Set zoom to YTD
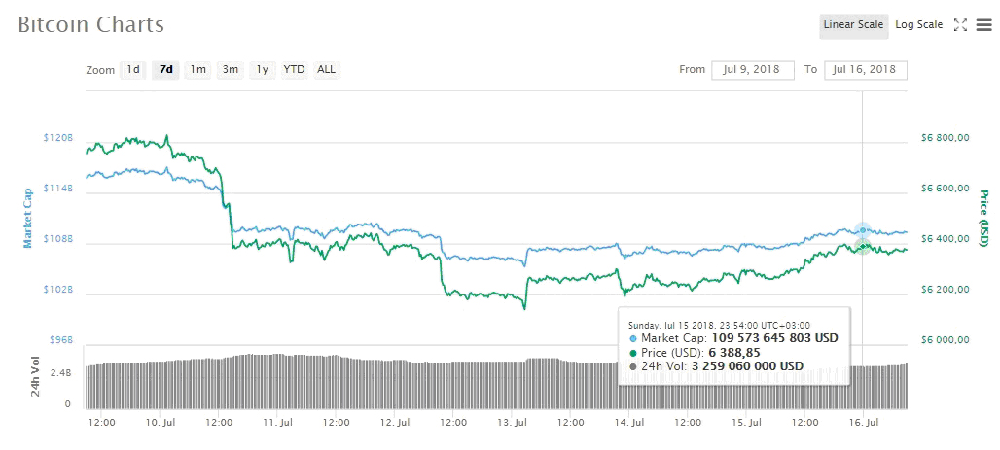Viewport: 1000px width, 450px height. [x=294, y=69]
